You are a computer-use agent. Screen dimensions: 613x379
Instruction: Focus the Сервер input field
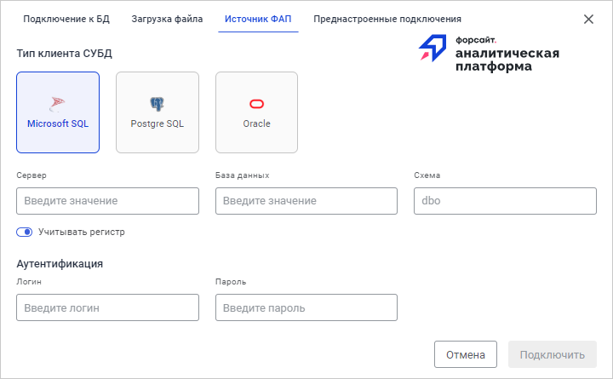tap(107, 201)
